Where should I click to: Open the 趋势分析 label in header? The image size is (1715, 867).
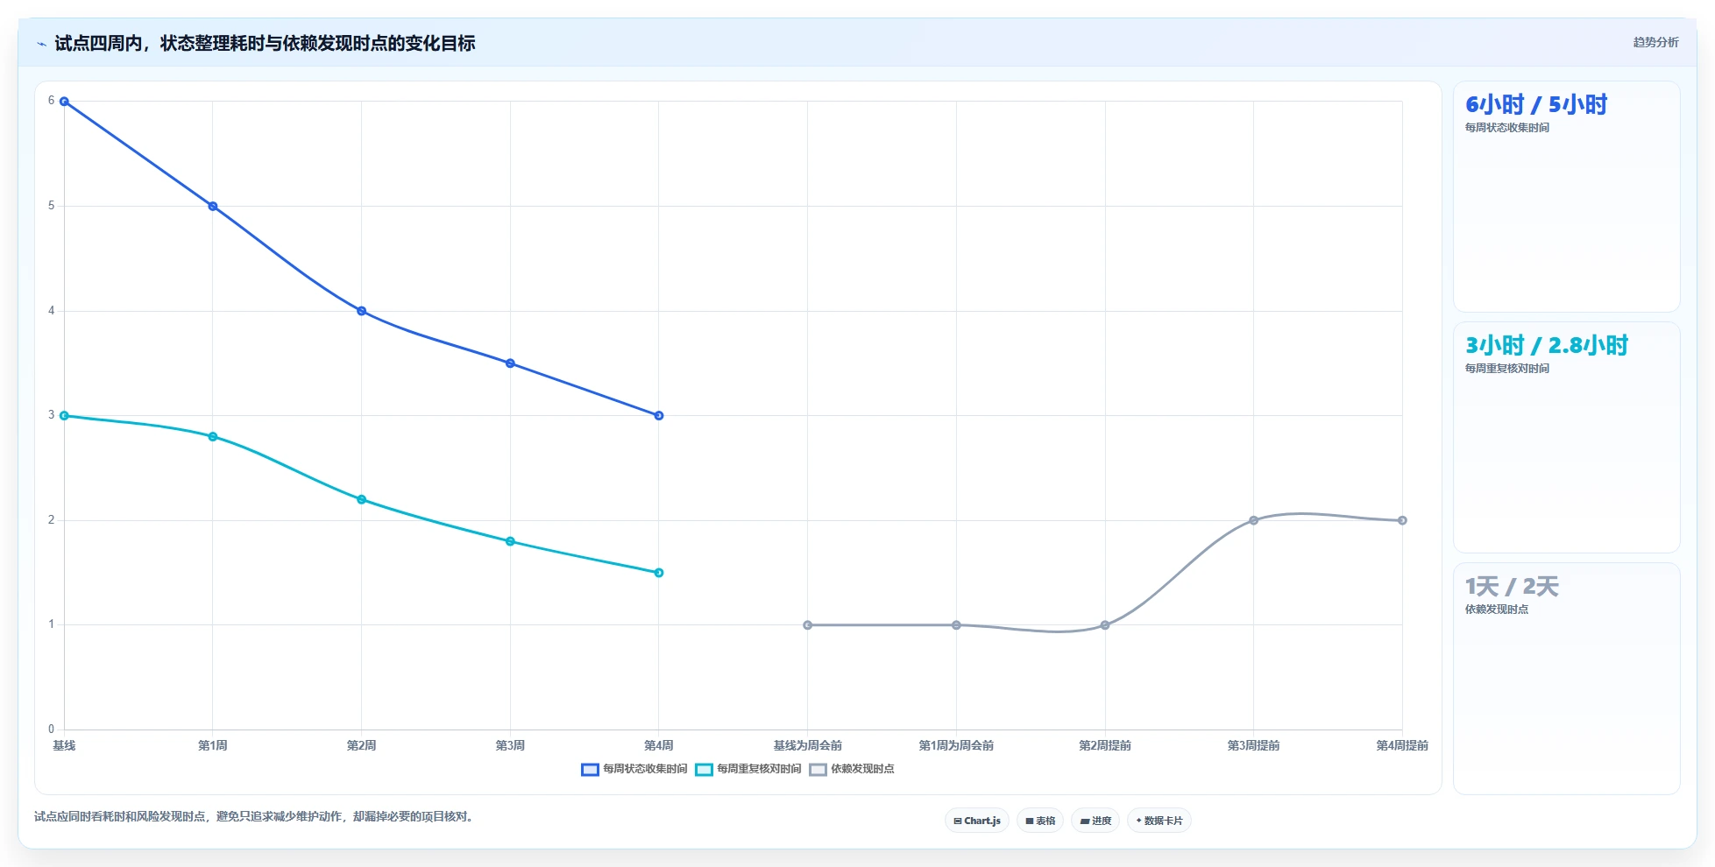[x=1655, y=42]
